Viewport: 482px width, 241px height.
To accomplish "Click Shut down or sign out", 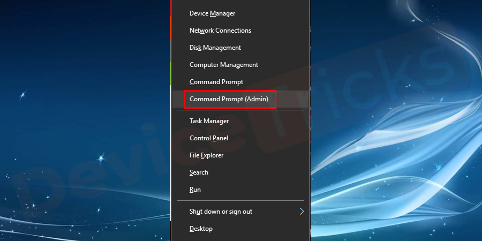I will coord(221,212).
